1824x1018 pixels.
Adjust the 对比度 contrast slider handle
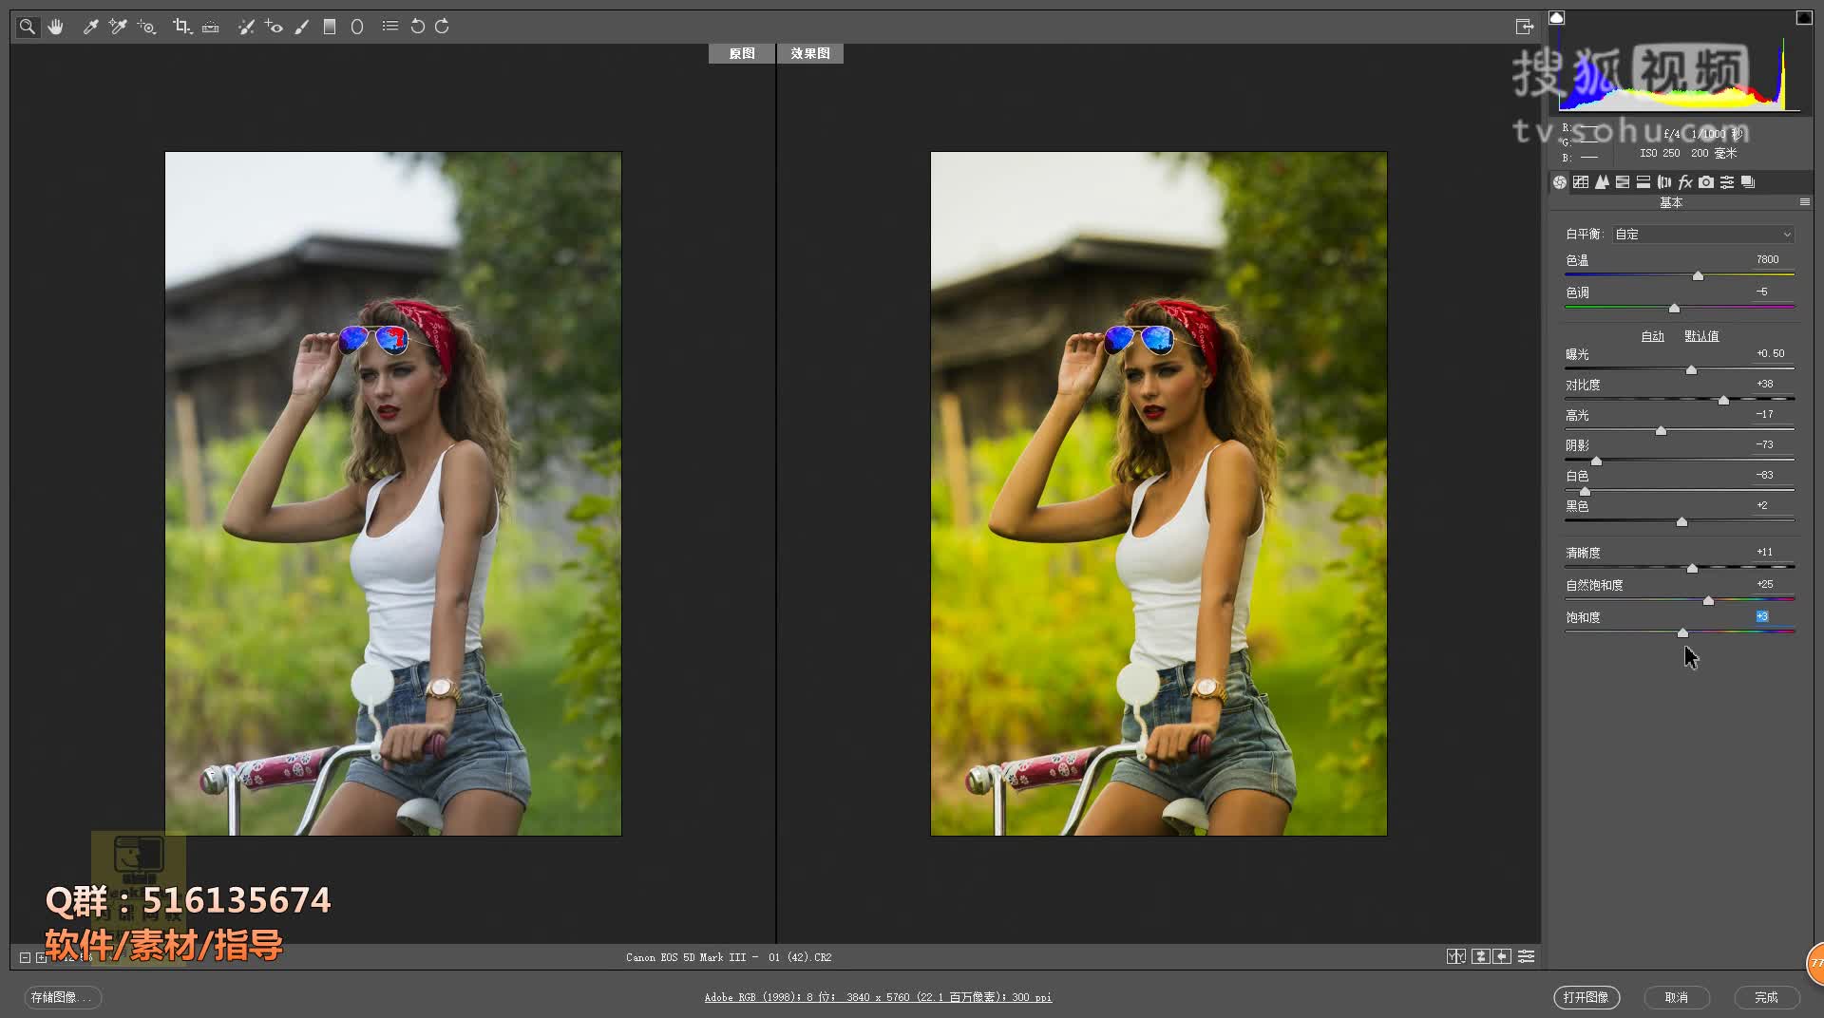1724,401
